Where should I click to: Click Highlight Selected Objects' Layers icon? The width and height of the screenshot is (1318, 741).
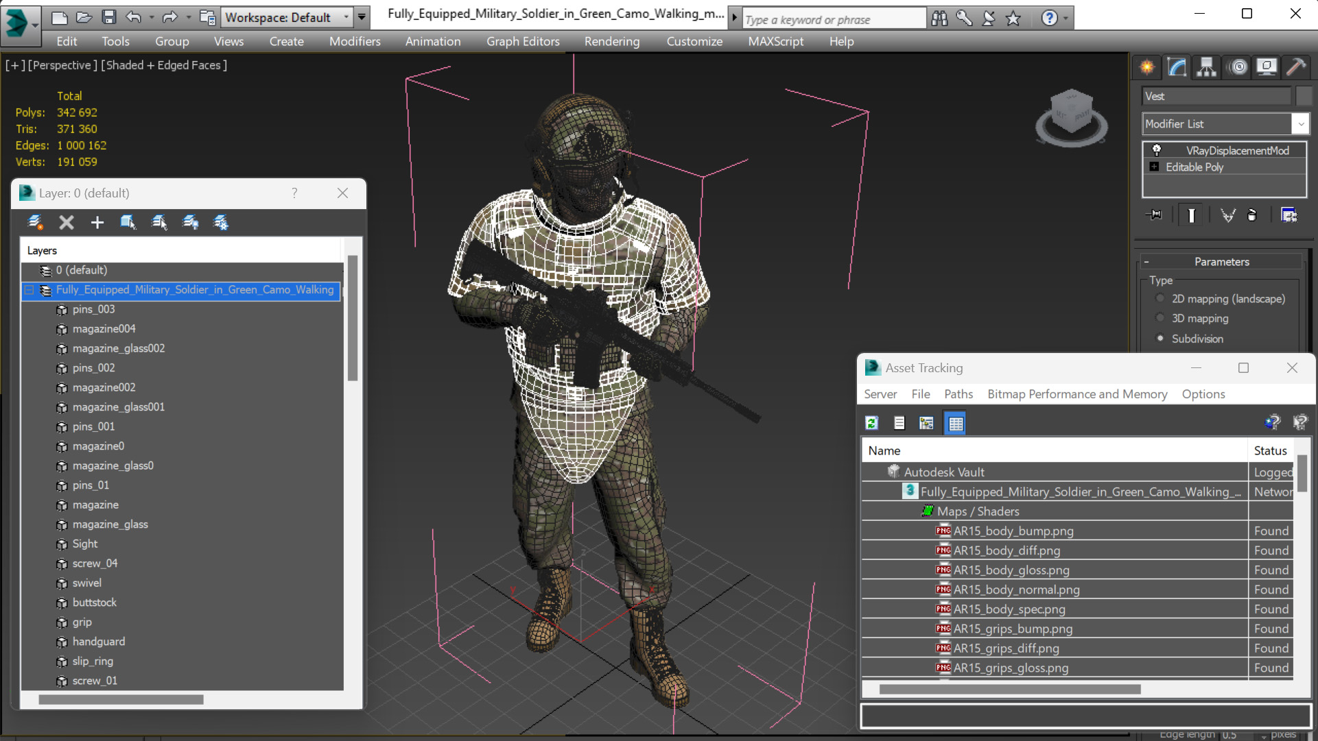tap(159, 222)
